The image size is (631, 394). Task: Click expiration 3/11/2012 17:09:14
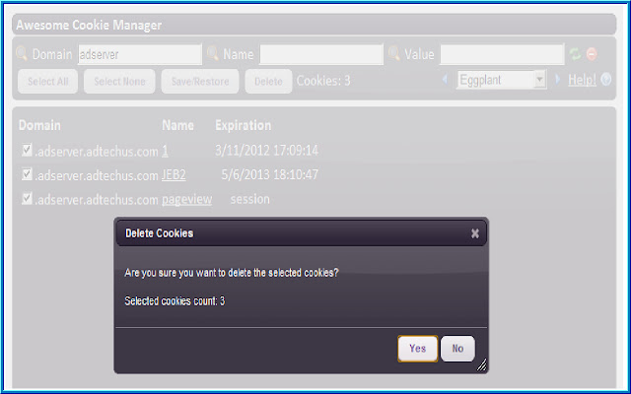click(267, 151)
